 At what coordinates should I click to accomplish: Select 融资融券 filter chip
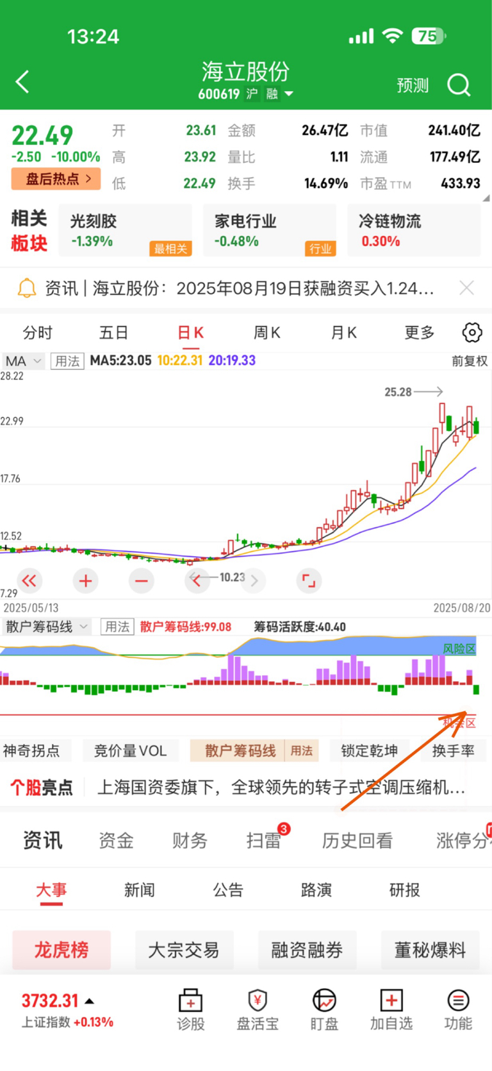pyautogui.click(x=307, y=950)
